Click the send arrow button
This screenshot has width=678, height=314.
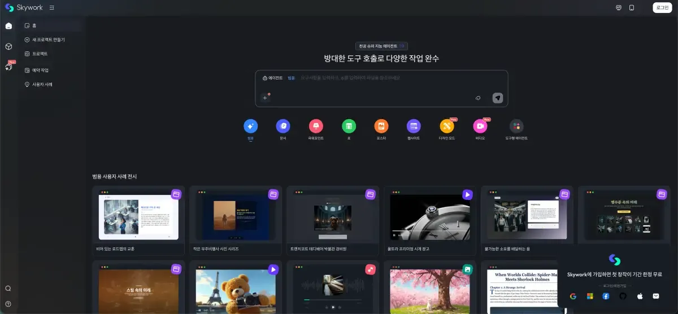(x=498, y=98)
